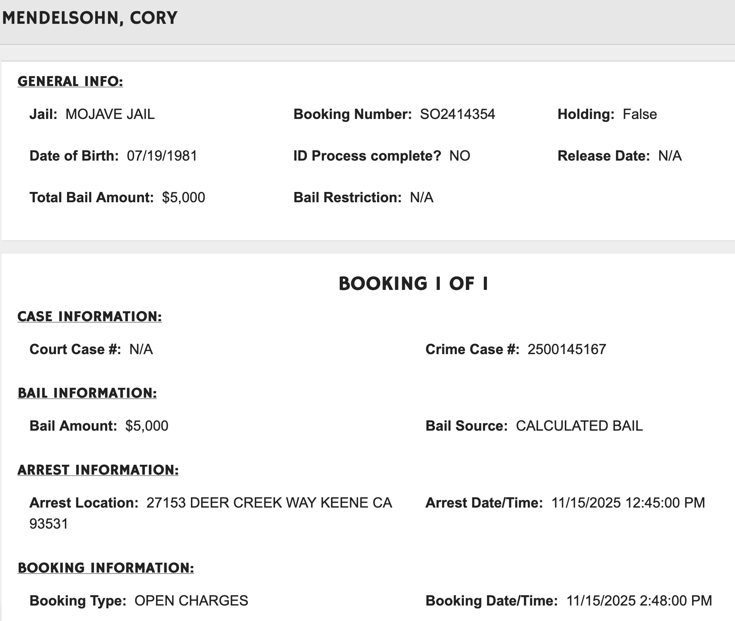The height and width of the screenshot is (621, 735).
Task: Click the OPEN CHARGES booking type
Action: (x=191, y=601)
